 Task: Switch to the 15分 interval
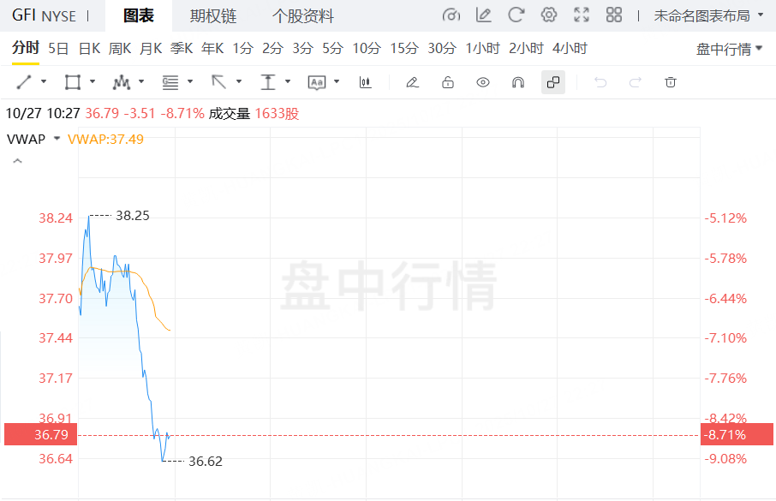tap(403, 48)
